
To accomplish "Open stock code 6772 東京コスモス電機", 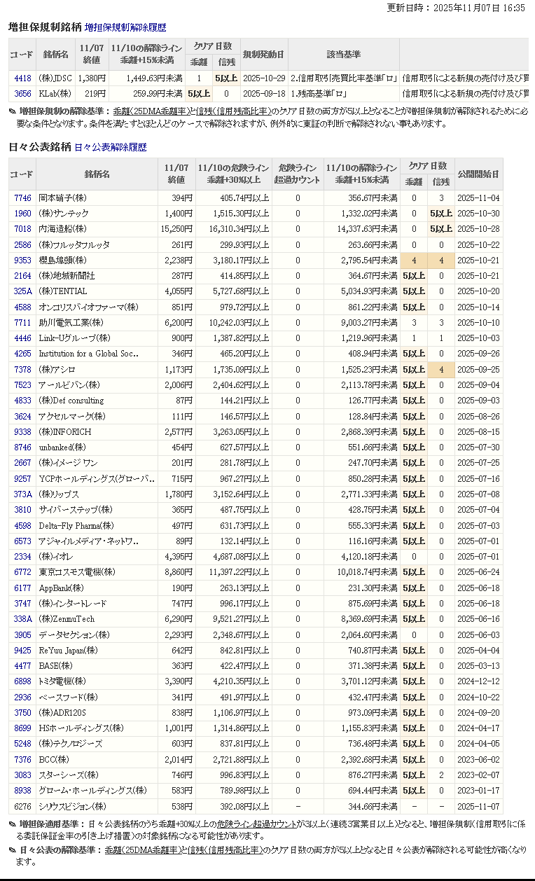I will 22,572.
